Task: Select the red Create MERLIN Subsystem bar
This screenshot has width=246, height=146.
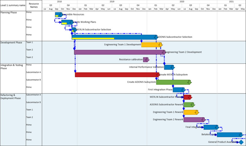Action: tap(117, 75)
